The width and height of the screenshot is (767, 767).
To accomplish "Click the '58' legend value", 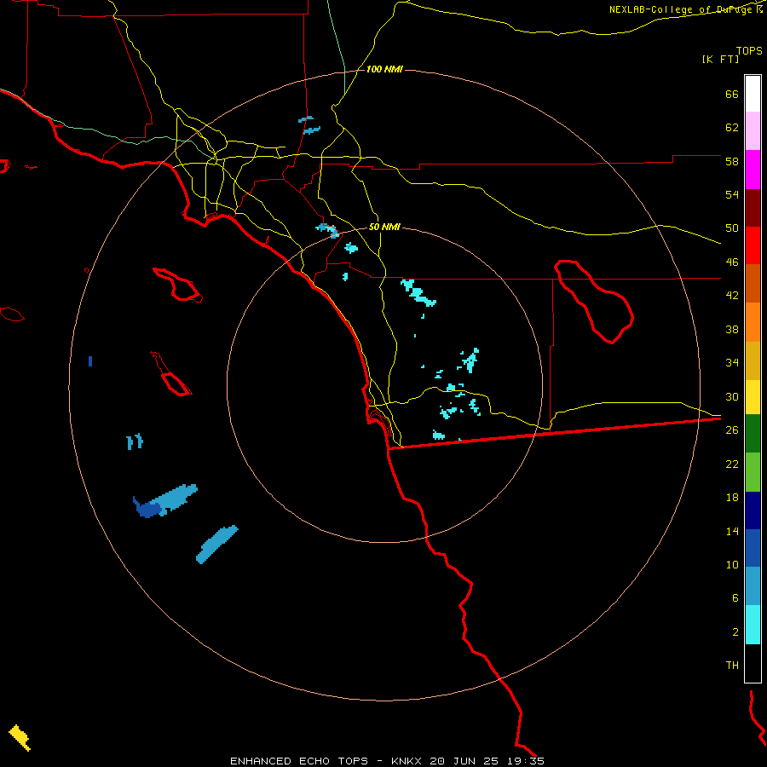I will click(732, 161).
